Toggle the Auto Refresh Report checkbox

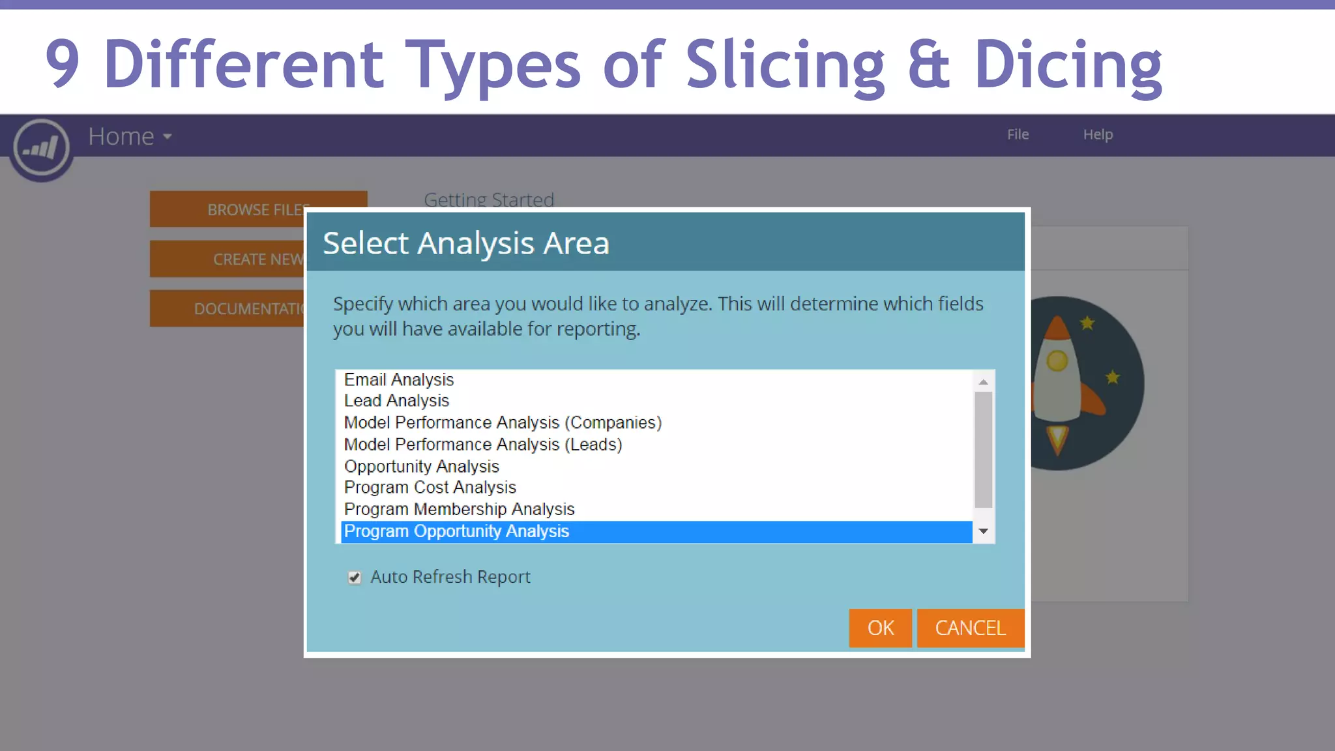coord(355,578)
